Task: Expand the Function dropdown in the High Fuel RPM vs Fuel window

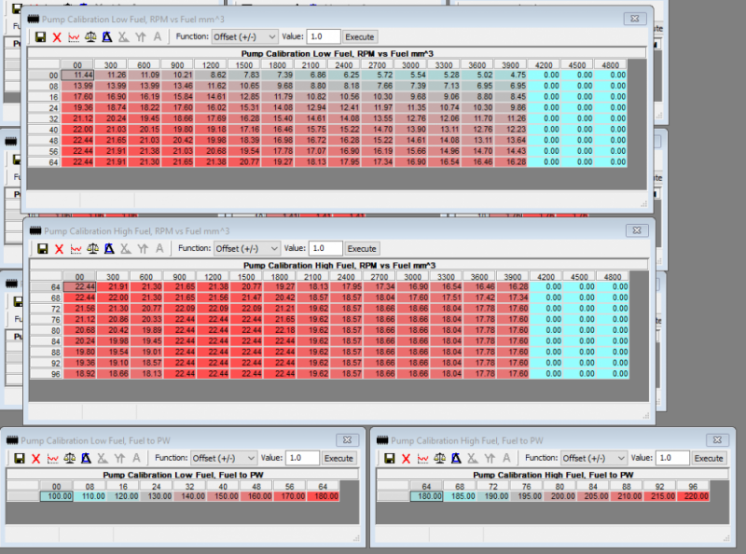Action: coord(246,249)
